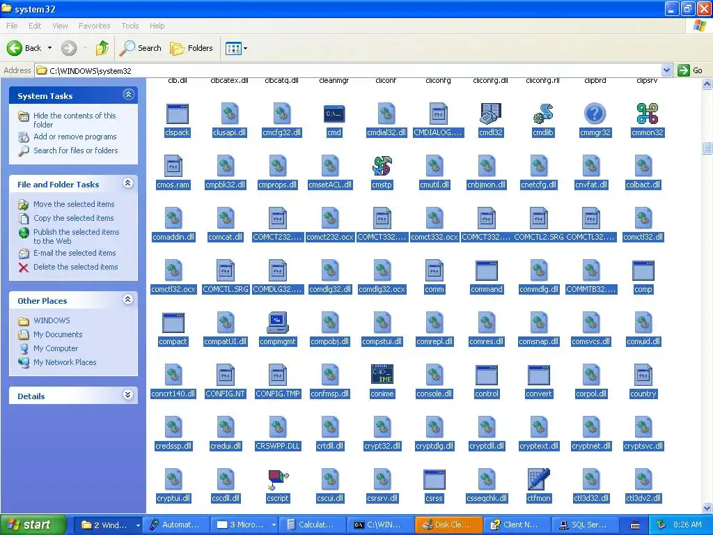Click Delete the selected items
Image resolution: width=713 pixels, height=535 pixels.
(75, 267)
